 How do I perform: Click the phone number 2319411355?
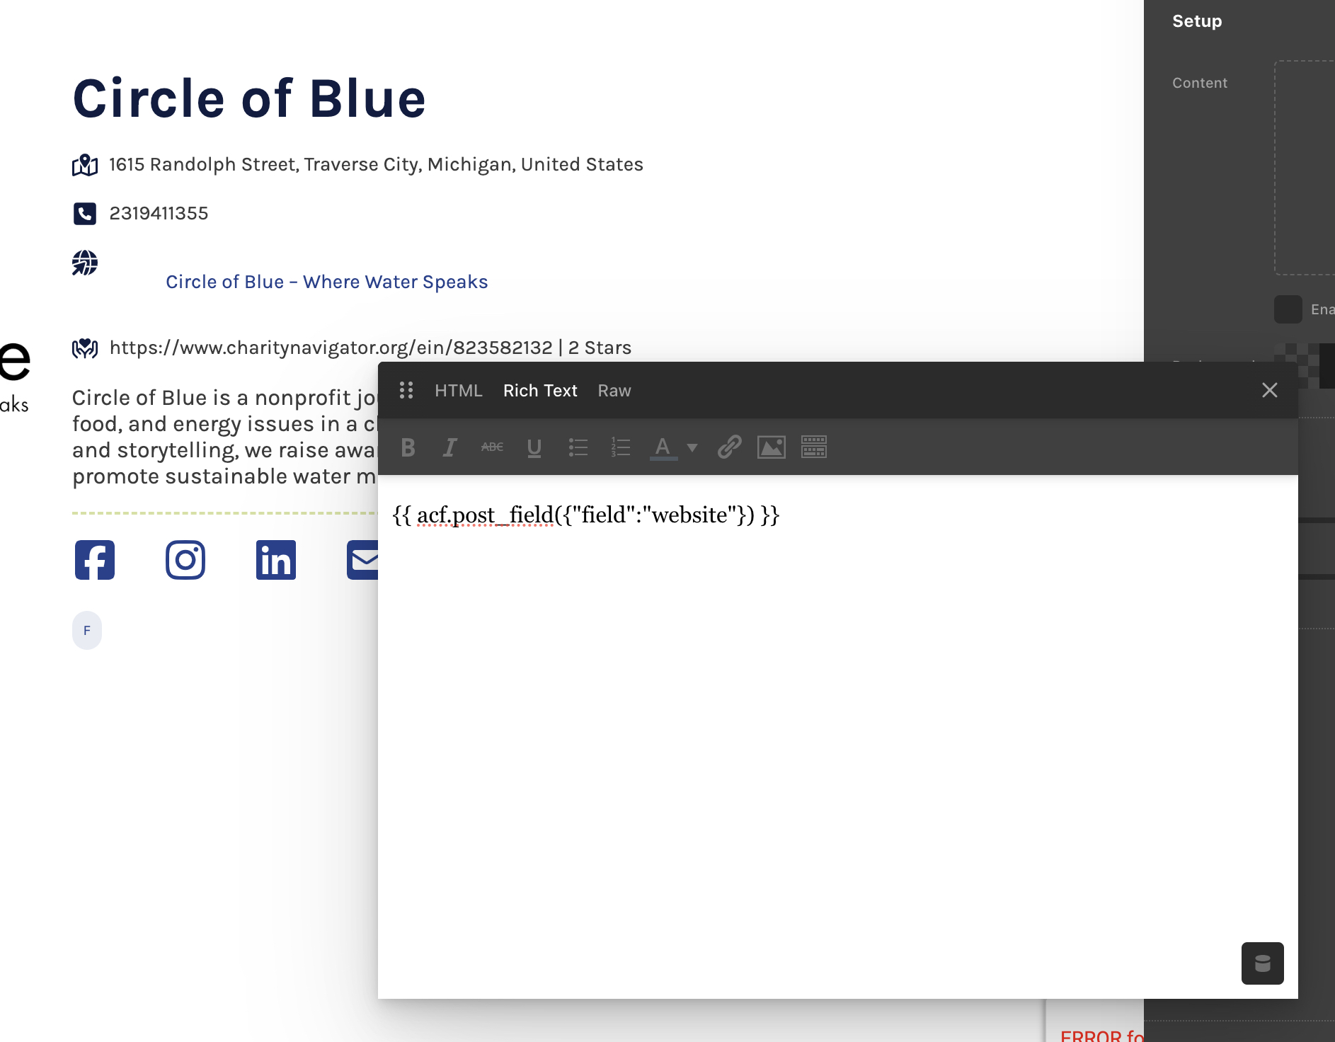click(159, 213)
